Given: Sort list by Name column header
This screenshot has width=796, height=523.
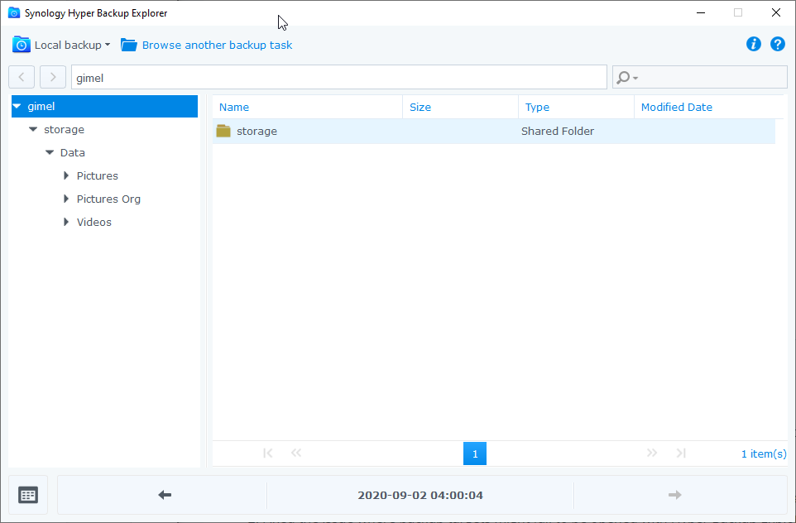Looking at the screenshot, I should pos(234,107).
